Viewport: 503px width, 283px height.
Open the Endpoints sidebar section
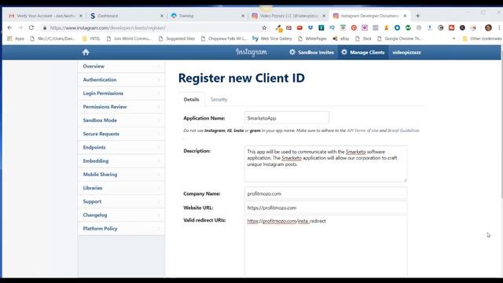pyautogui.click(x=122, y=147)
